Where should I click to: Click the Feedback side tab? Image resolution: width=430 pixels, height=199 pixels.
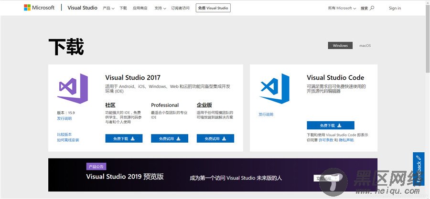[419, 169]
